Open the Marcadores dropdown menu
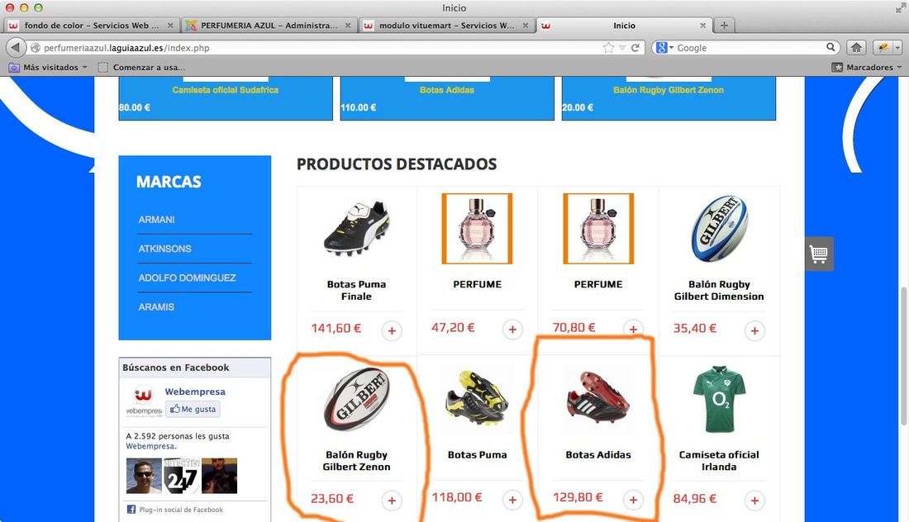The height and width of the screenshot is (522, 909). pyautogui.click(x=867, y=67)
